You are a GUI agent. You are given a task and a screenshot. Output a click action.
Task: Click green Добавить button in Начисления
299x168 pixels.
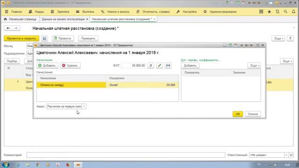pos(47,65)
